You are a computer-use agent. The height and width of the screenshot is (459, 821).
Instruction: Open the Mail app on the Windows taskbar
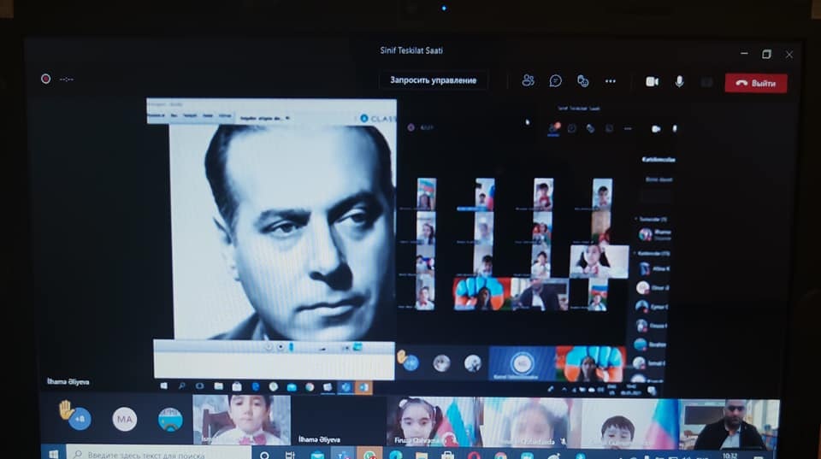click(317, 455)
